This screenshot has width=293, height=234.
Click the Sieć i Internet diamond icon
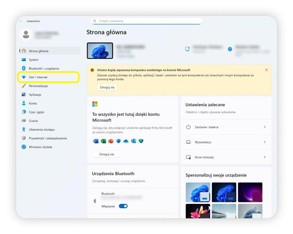tap(24, 77)
